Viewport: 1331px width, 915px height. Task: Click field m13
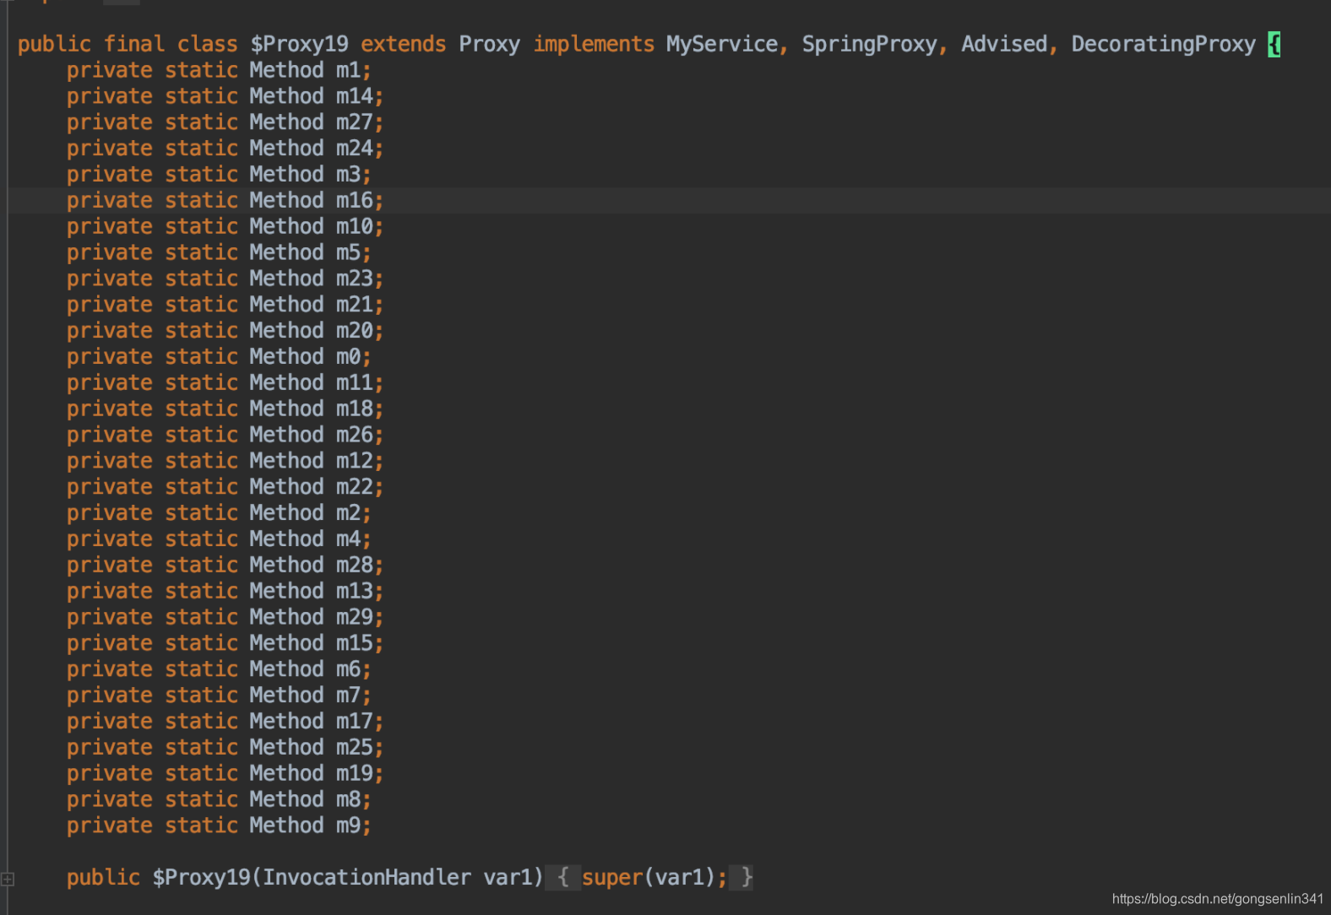point(354,592)
